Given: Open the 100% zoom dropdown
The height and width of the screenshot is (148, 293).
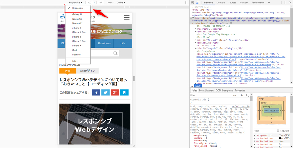Looking at the screenshot, I should [111, 3].
